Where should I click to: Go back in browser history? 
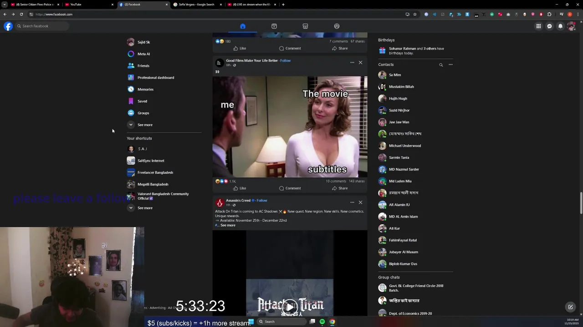pos(5,14)
